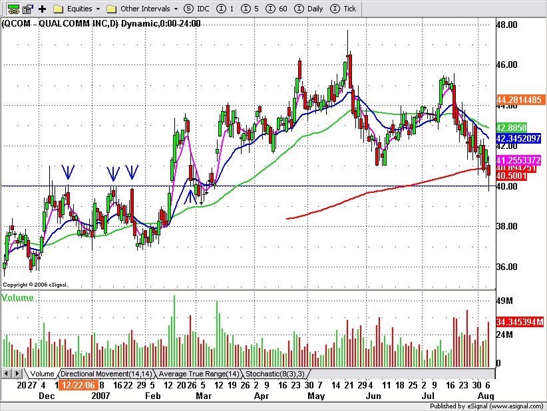Open the Average True Range(14) tab

tap(199, 374)
